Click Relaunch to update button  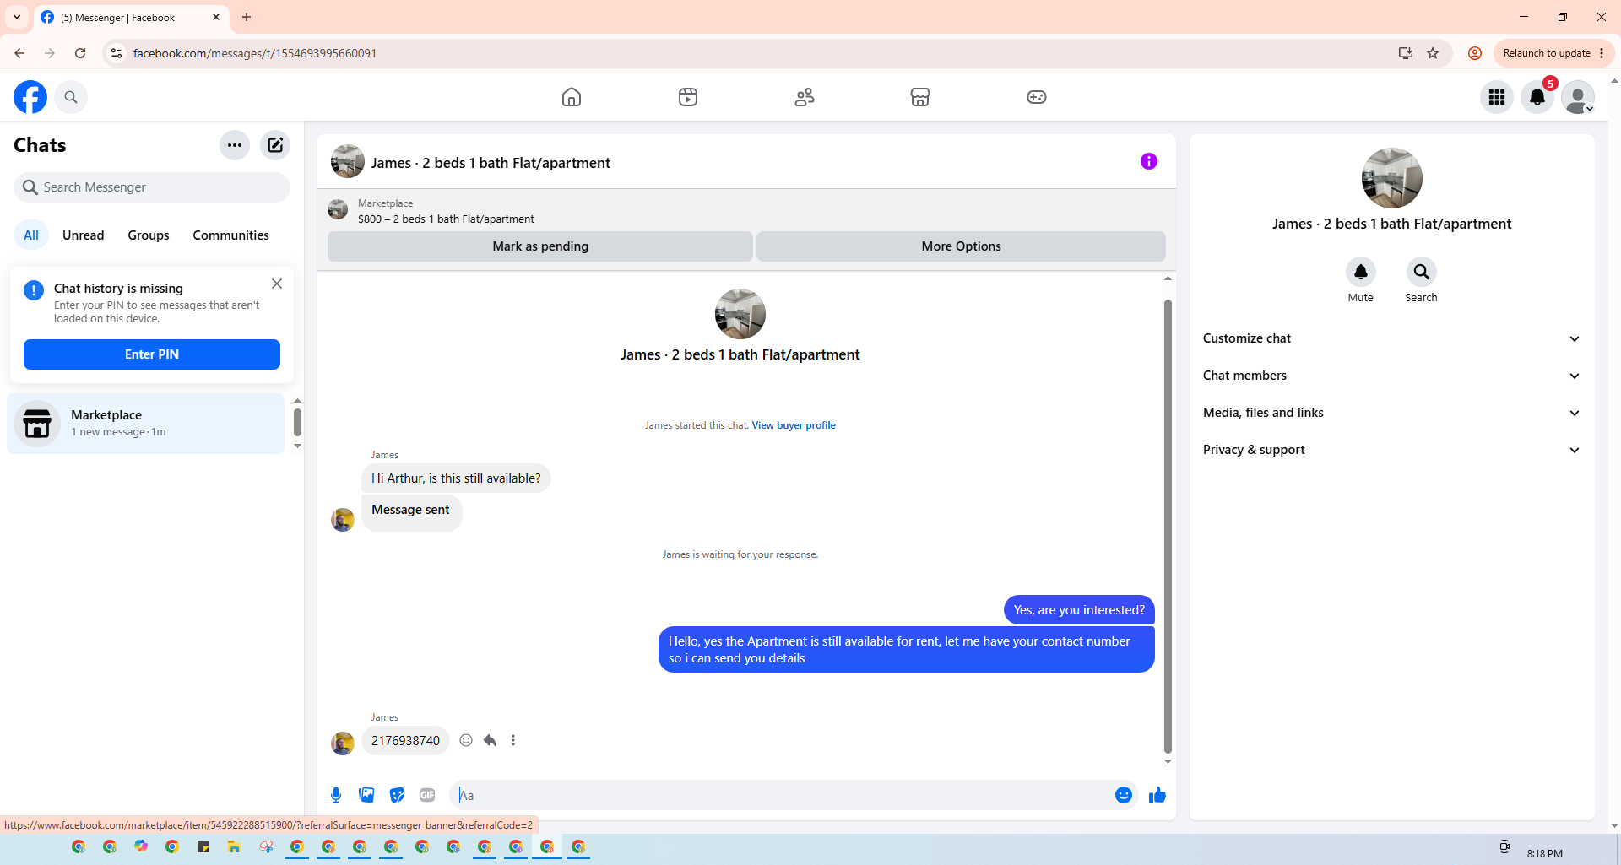pos(1553,53)
